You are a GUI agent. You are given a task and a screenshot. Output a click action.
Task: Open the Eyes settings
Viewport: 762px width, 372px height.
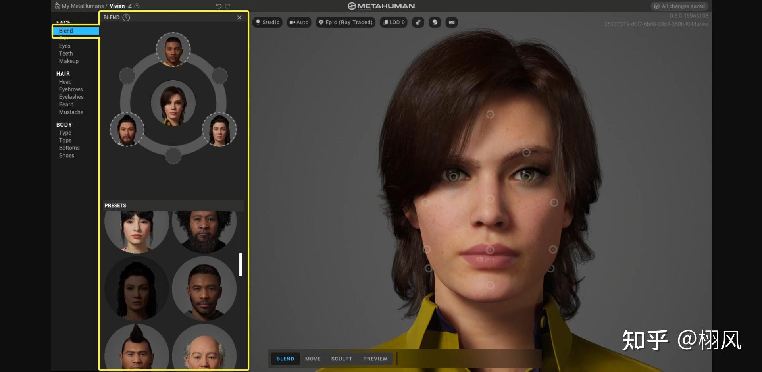pos(65,46)
